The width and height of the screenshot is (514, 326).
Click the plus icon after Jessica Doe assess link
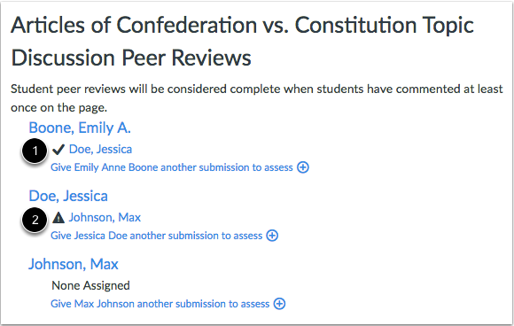point(272,236)
